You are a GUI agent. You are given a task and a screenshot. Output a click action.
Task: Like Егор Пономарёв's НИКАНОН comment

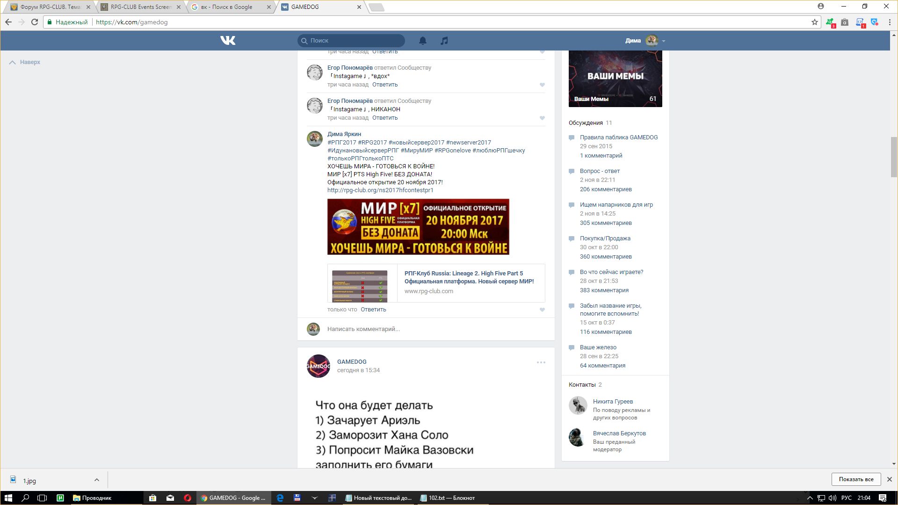coord(542,118)
